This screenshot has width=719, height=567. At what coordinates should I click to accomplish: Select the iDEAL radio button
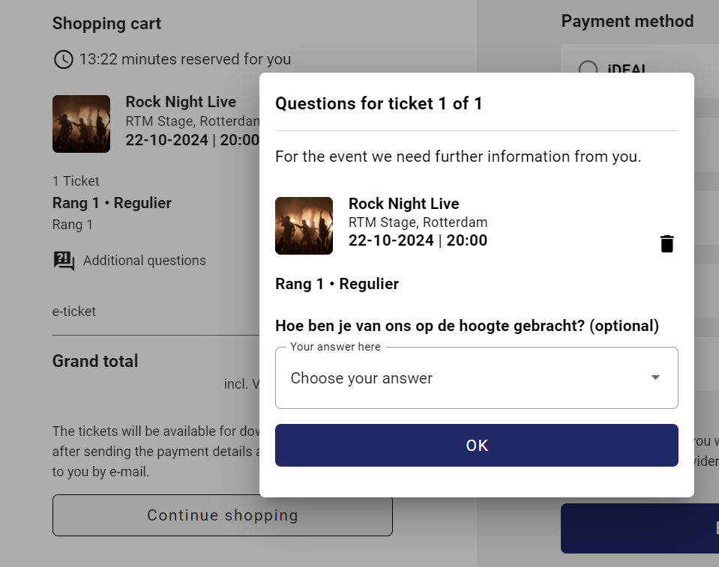click(x=588, y=68)
